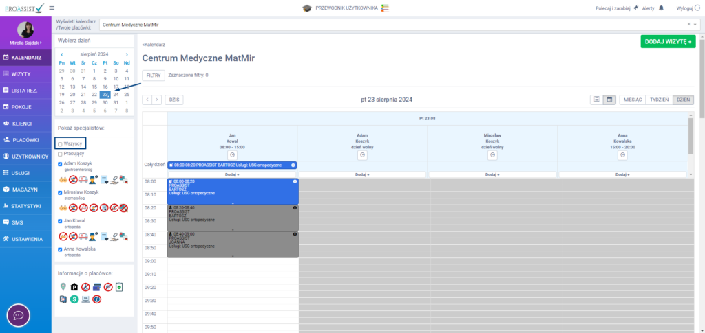Enable the Pracujący checkbox

(x=60, y=154)
